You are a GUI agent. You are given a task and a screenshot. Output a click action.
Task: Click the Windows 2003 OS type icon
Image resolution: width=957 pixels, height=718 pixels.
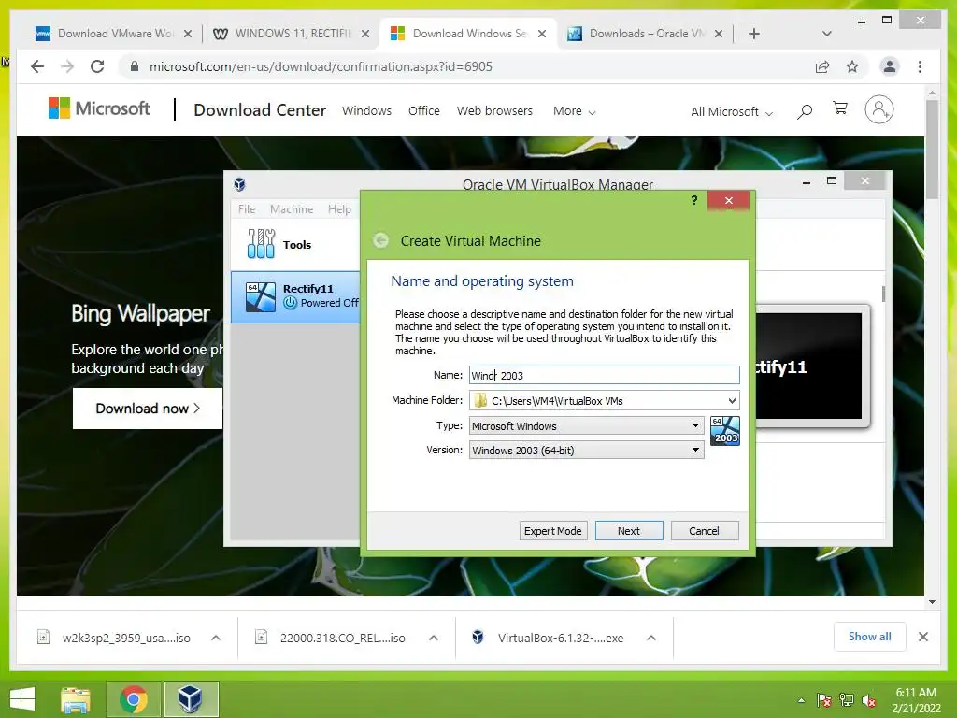[x=725, y=431]
